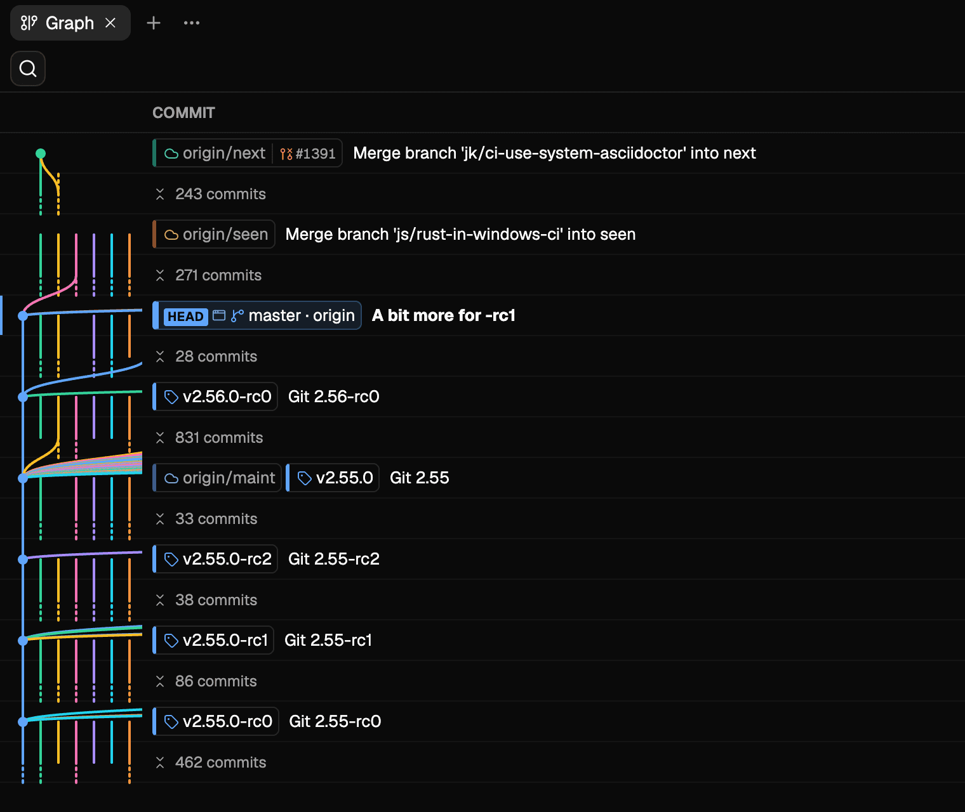
Task: Open the search button in the graph
Action: [x=28, y=69]
